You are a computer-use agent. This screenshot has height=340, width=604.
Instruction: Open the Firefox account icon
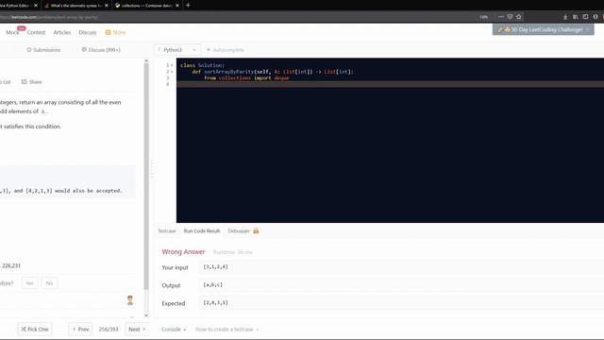tap(596, 17)
